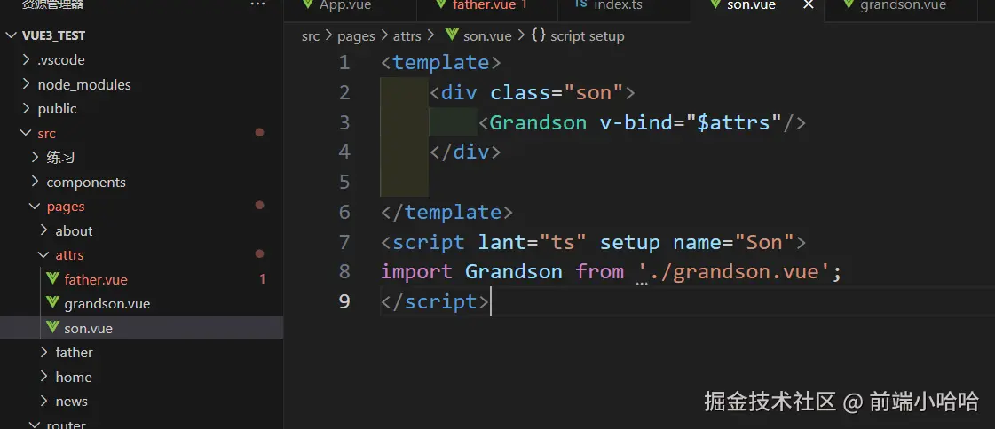
Task: Open the explorer more actions ellipsis
Action: pos(257,4)
